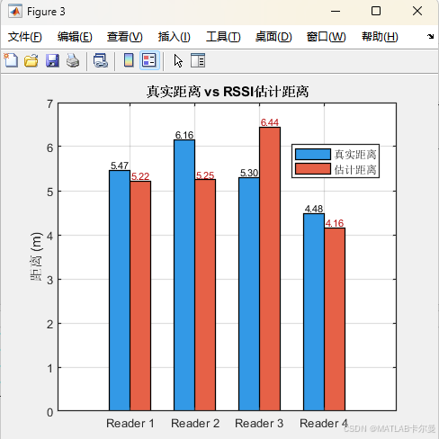Open the 插入(I) menu

pos(175,37)
